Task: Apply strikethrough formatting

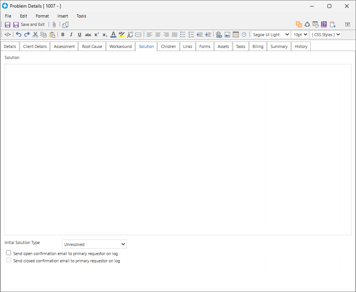Action: coord(88,35)
